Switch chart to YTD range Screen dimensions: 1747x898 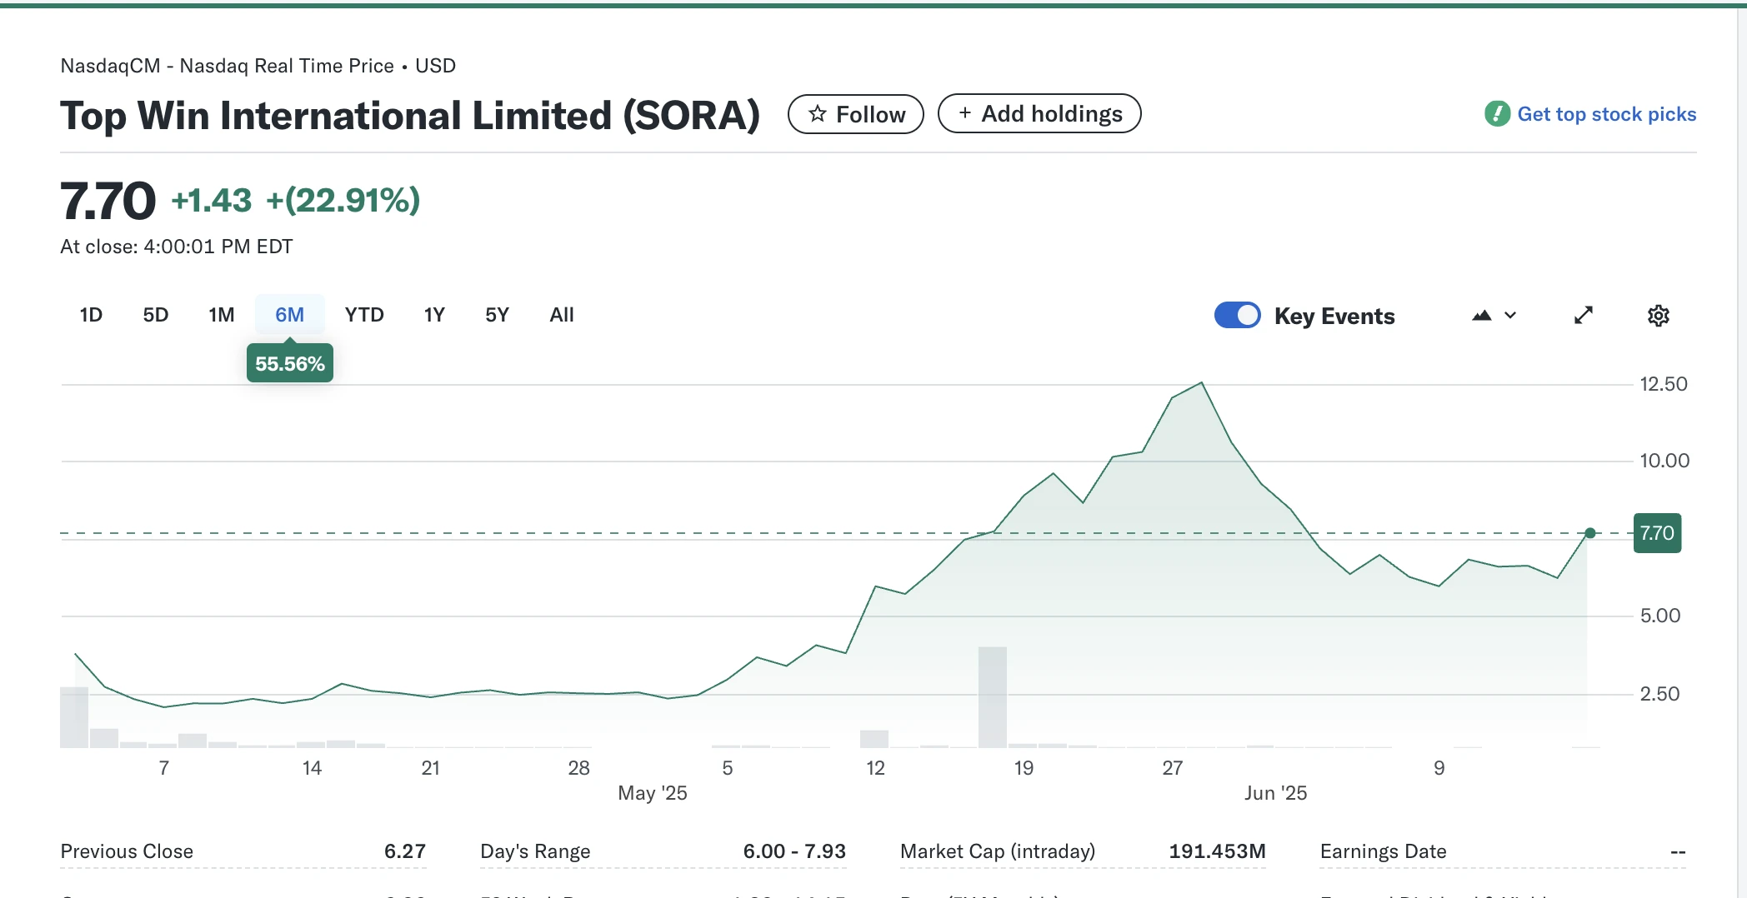point(364,315)
